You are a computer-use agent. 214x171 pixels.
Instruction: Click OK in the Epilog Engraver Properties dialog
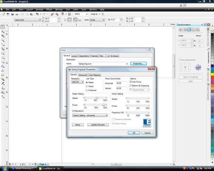click(x=134, y=133)
